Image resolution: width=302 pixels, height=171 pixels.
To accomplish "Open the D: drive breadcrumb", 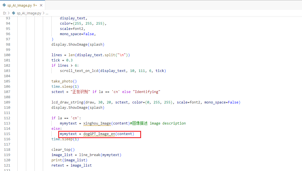I will point(5,13).
